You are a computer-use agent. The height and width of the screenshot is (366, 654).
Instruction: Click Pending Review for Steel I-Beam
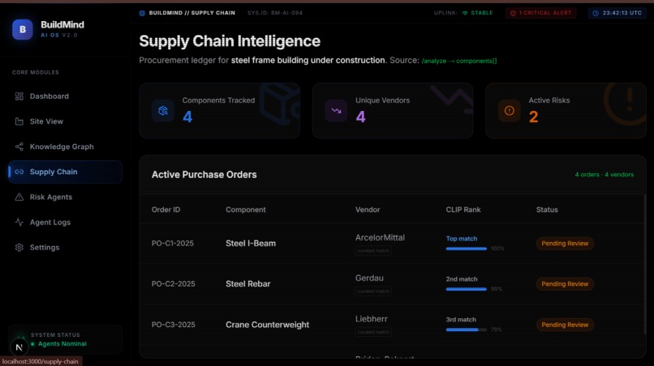point(565,244)
